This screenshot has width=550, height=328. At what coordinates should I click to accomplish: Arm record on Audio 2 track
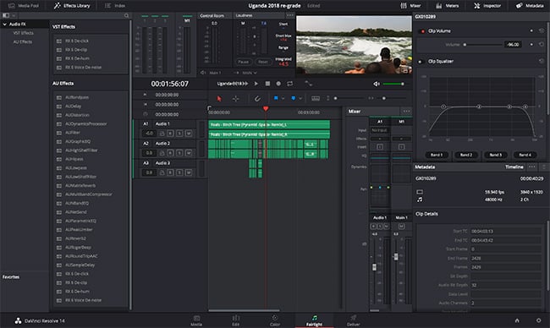pyautogui.click(x=170, y=153)
